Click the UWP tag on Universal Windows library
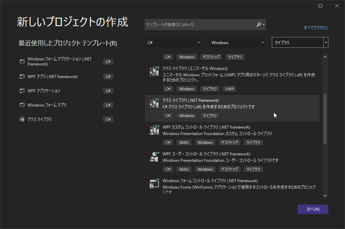This screenshot has height=229, width=345. [x=229, y=89]
